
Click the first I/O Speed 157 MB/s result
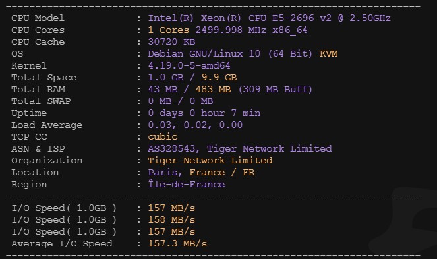(171, 208)
